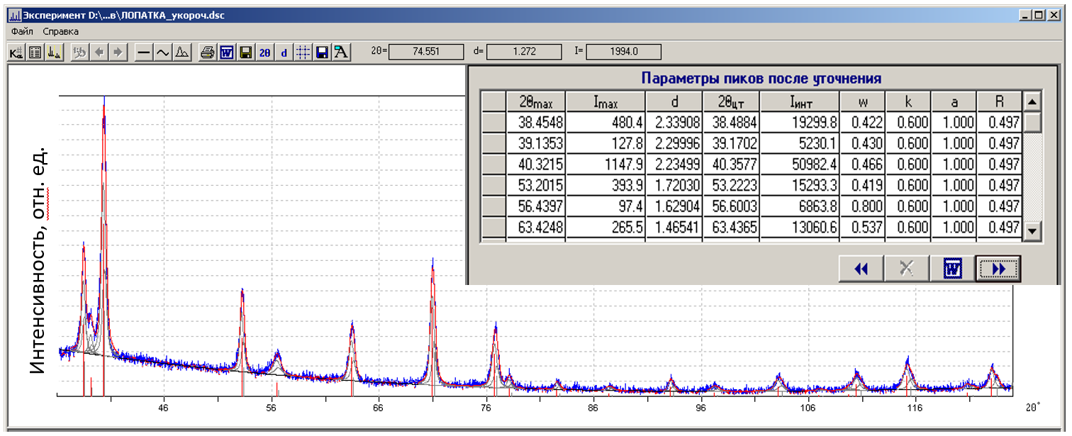Click the olive floppy disk save icon
Image resolution: width=1072 pixels, height=436 pixels.
246,52
